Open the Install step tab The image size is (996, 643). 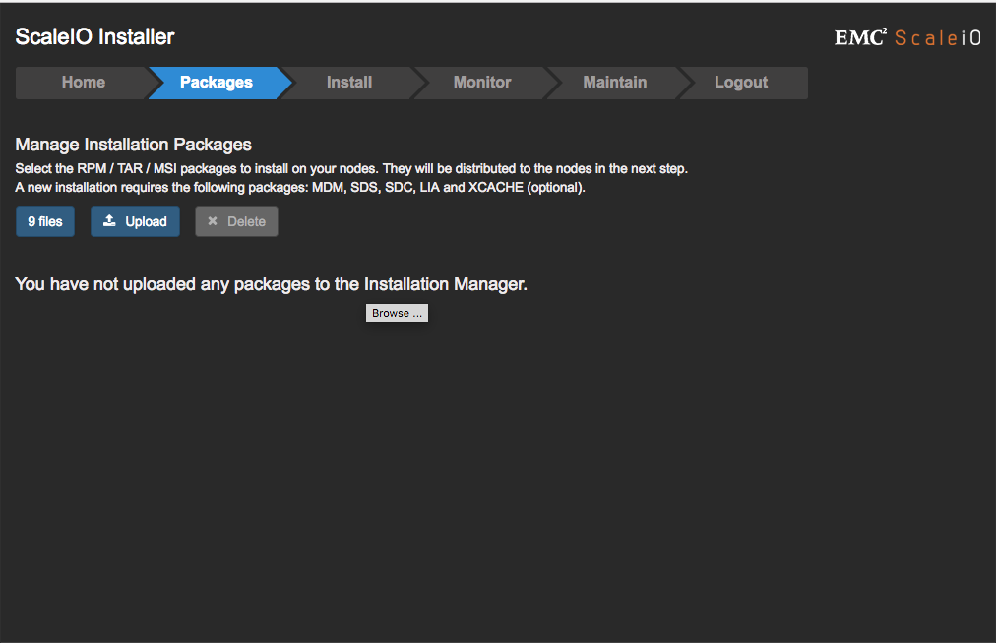tap(349, 83)
